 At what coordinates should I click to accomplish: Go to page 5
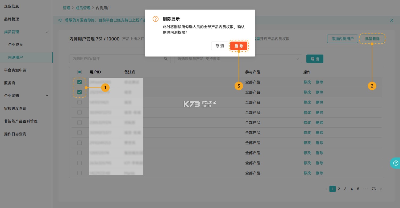coord(358,189)
